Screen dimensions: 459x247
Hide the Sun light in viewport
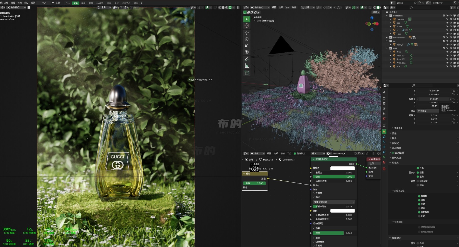(x=451, y=67)
